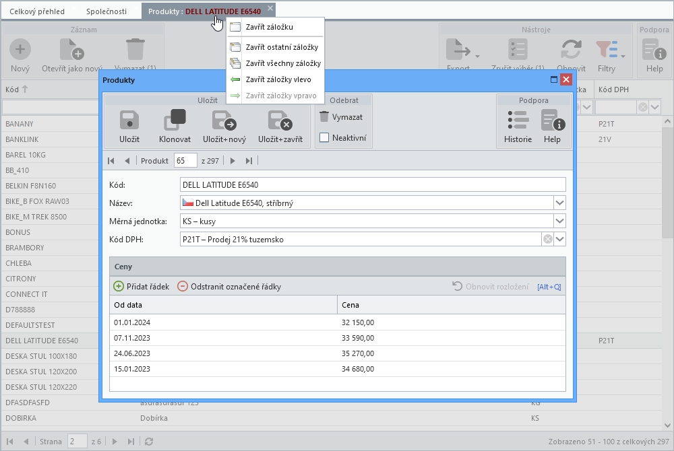Go to first product record
The image size is (674, 451).
[111, 161]
